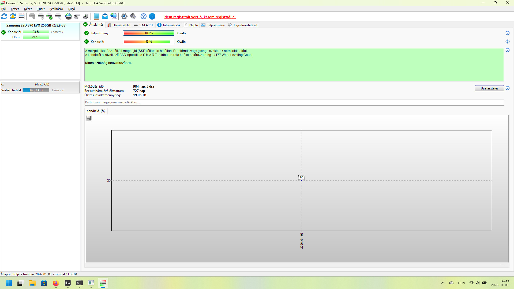Select Samsung SSD 870 EVO 250GB disk entry

(x=40, y=31)
